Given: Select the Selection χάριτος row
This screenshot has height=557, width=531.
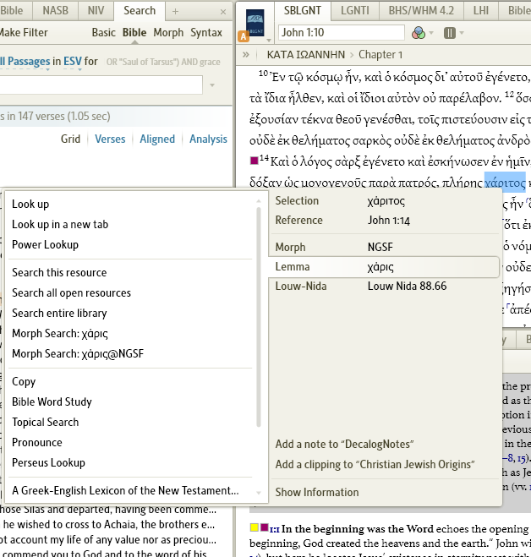Looking at the screenshot, I should coord(386,201).
